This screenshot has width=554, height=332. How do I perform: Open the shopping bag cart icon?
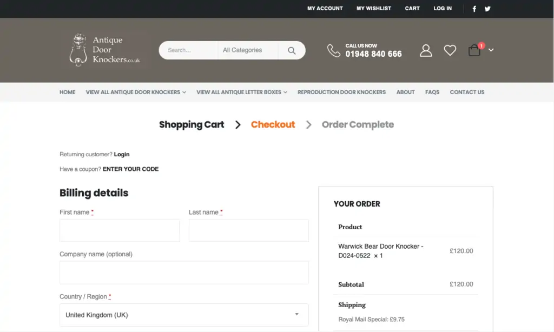(x=474, y=50)
